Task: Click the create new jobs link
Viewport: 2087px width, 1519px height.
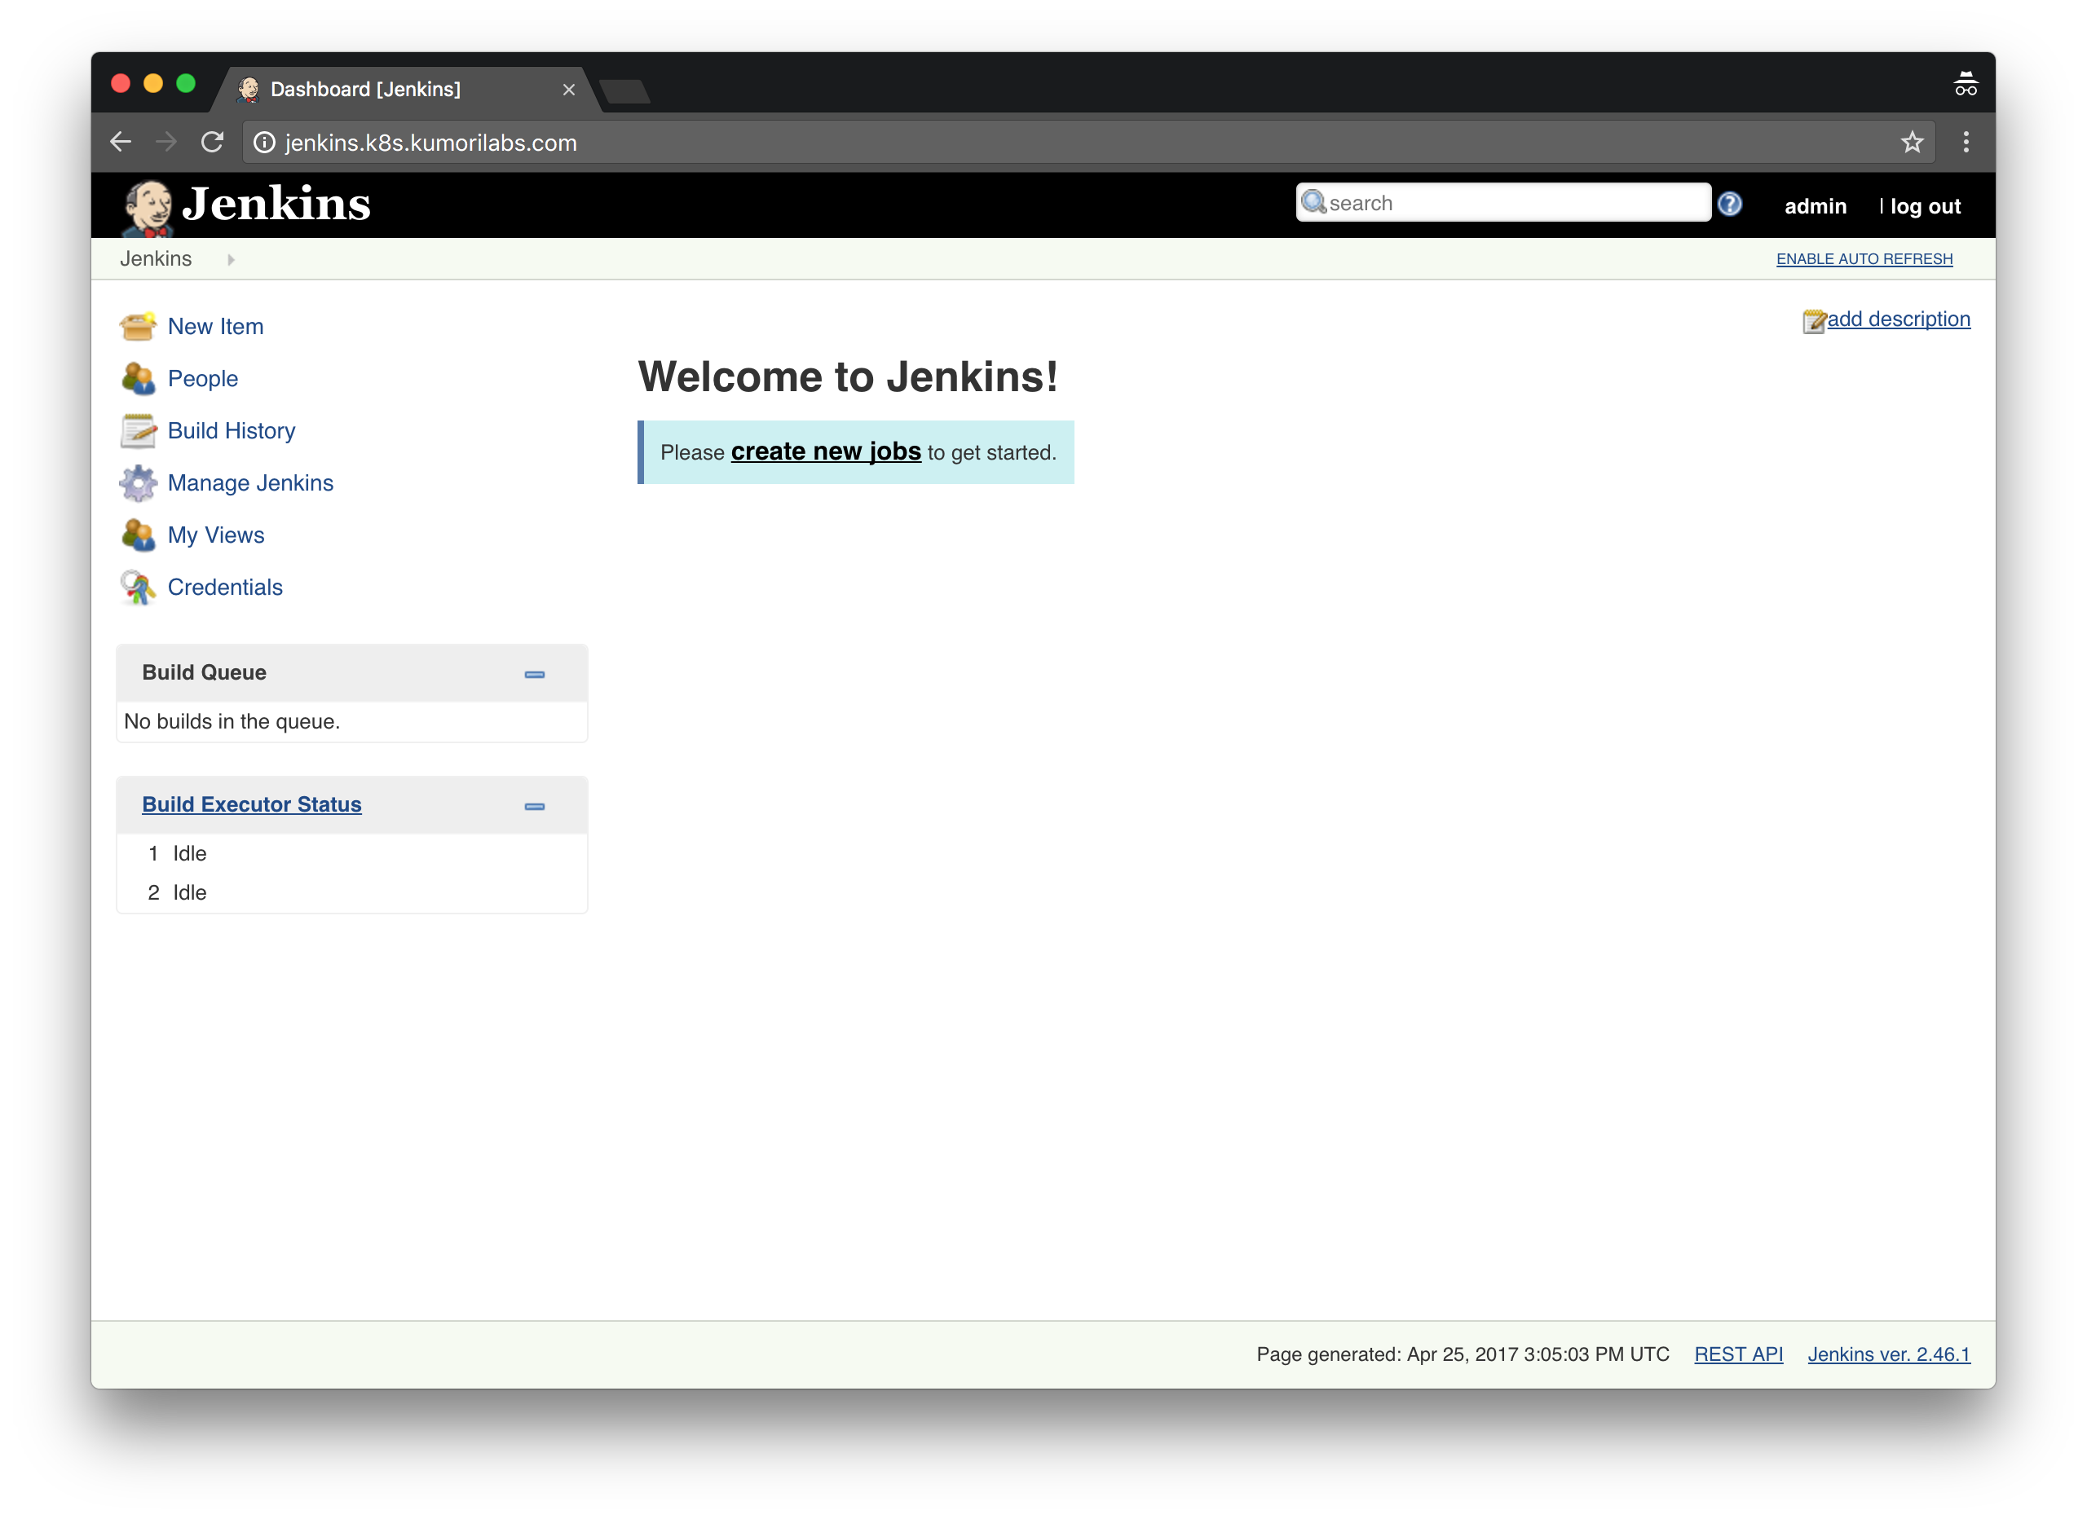Action: [x=827, y=451]
